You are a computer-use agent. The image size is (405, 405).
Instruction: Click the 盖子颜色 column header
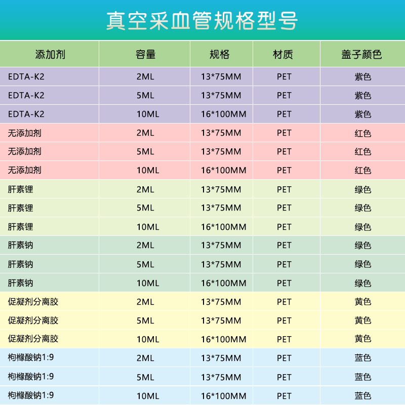click(361, 55)
